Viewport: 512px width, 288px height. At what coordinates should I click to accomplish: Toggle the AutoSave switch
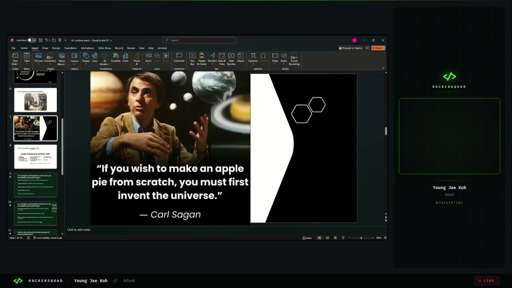[x=32, y=40]
